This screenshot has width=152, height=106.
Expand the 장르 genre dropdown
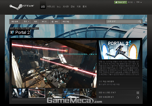pos(26,21)
